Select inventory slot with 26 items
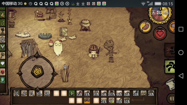187x105 pixels. point(47,93)
